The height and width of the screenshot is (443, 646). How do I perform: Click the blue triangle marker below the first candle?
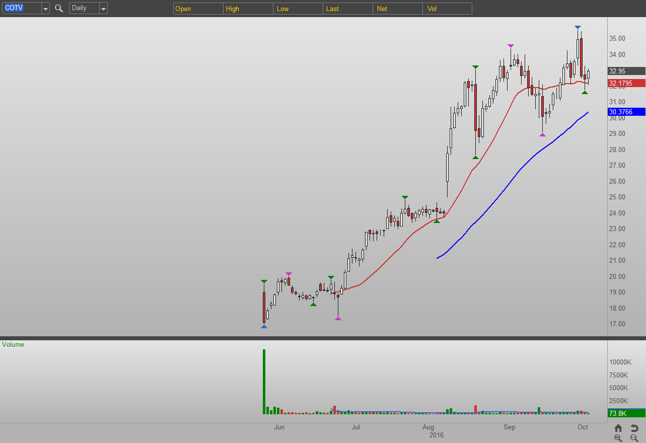264,327
